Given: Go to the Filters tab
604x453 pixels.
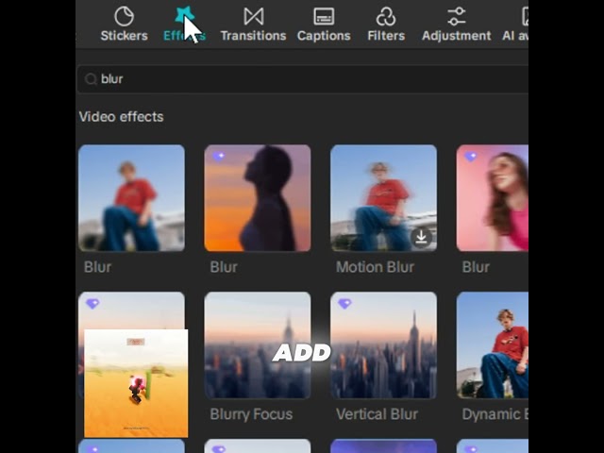Looking at the screenshot, I should click(386, 24).
